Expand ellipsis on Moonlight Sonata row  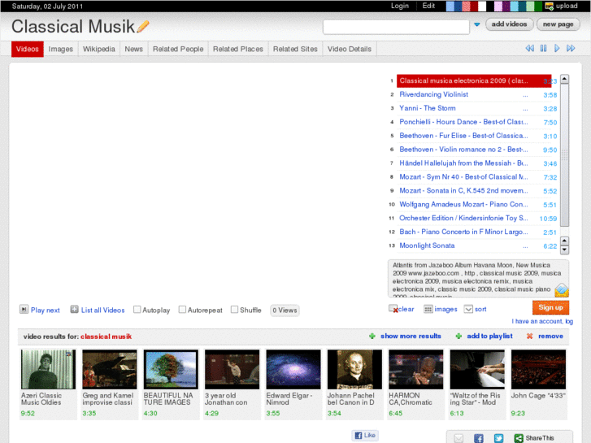pos(525,246)
